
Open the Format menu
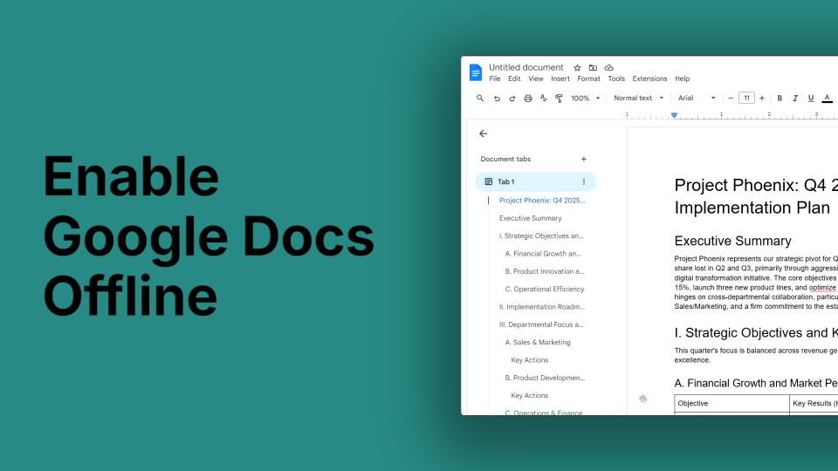pyautogui.click(x=588, y=78)
